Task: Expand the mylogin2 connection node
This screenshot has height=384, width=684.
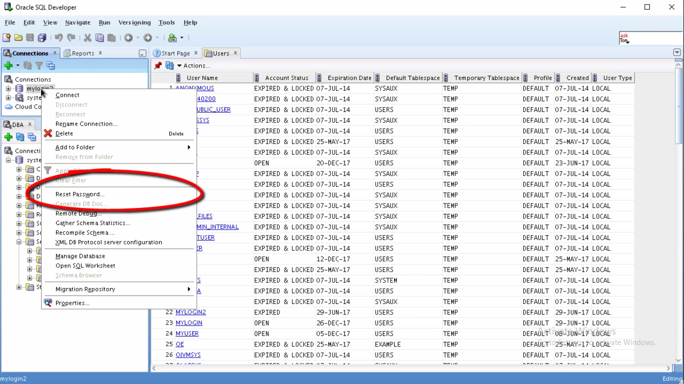Action: pos(8,89)
